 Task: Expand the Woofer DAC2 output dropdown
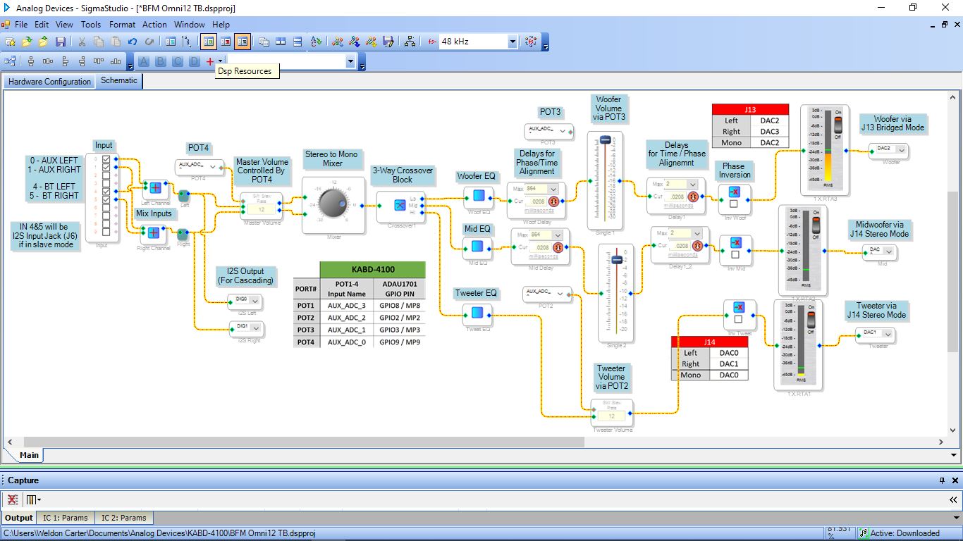click(900, 151)
